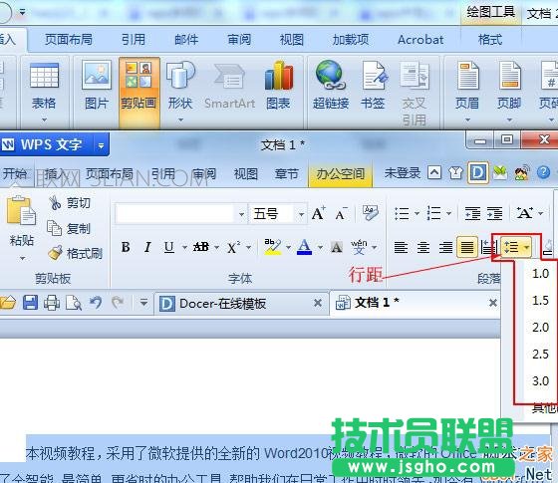The image size is (558, 483).
Task: Open the 超链接 hyperlink tool
Action: tap(331, 76)
